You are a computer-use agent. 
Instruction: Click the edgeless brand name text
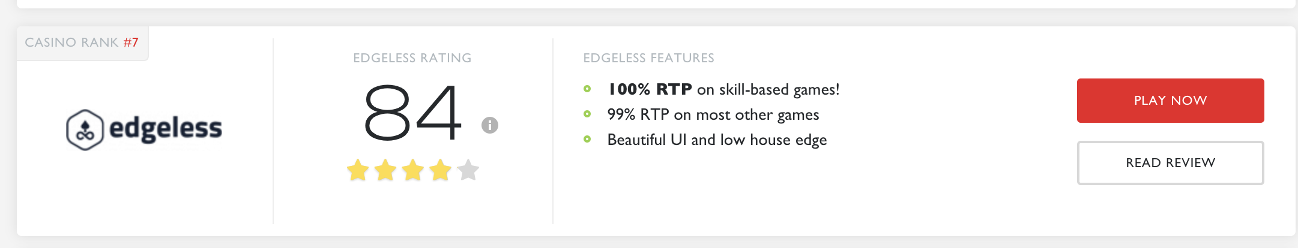[x=166, y=129]
